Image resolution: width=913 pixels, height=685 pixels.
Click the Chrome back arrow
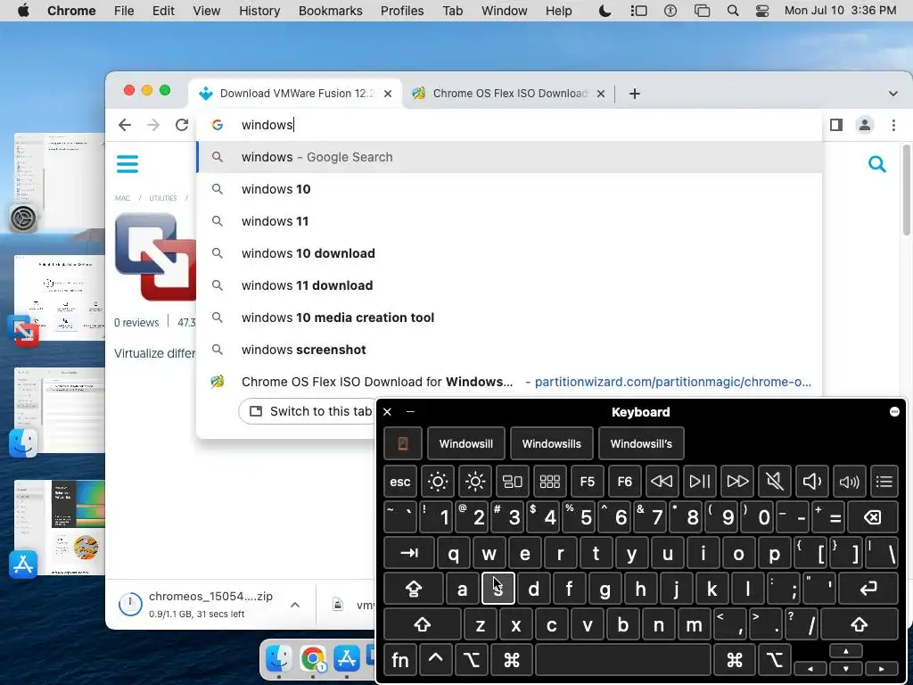[x=125, y=125]
